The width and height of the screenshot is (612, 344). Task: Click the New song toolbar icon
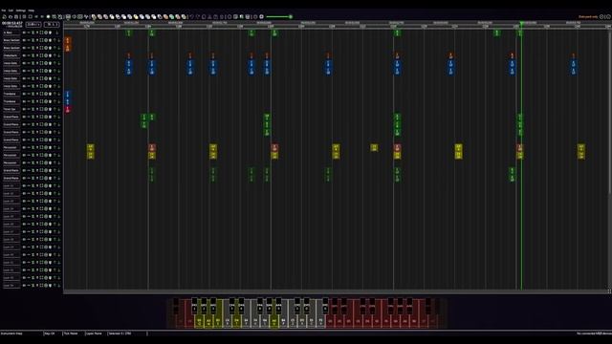pos(4,17)
